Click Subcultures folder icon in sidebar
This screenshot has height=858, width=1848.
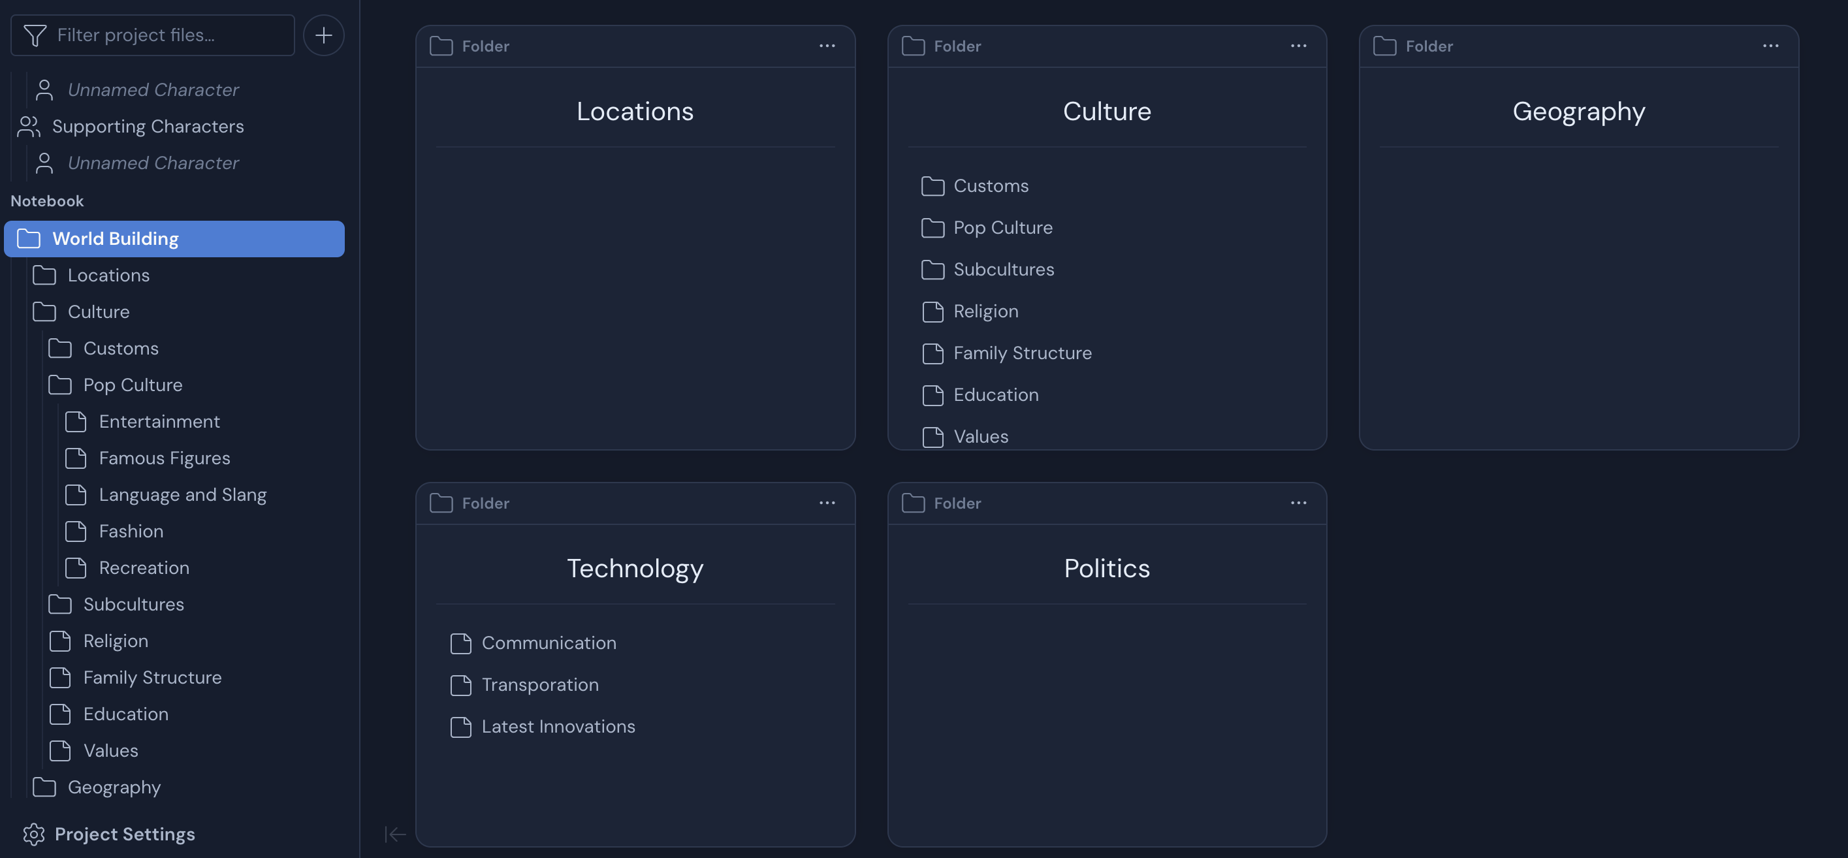pyautogui.click(x=59, y=604)
